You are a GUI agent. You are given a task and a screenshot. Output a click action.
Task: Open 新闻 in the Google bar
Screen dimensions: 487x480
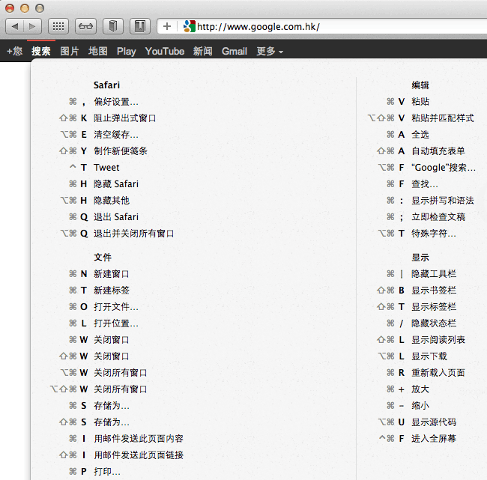point(203,51)
